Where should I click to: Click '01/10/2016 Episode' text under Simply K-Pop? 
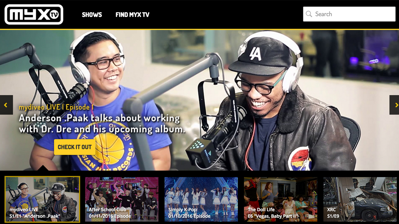(x=190, y=216)
